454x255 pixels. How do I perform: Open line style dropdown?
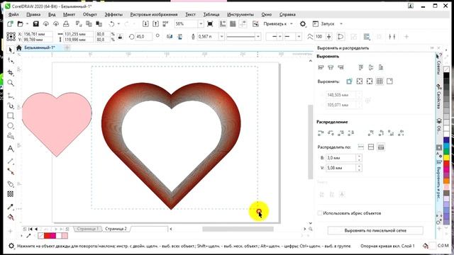[258, 37]
